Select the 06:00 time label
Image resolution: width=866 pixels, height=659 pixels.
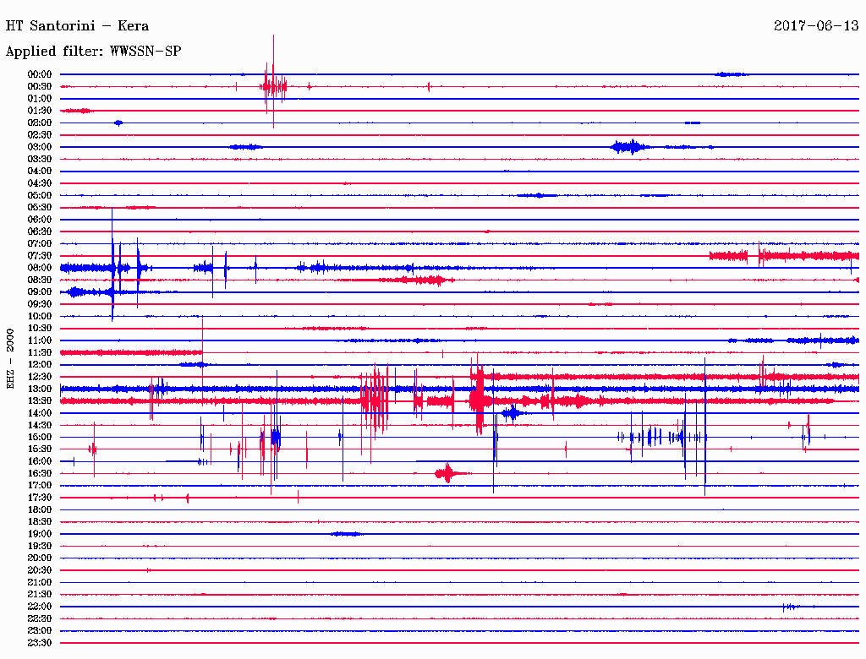click(40, 220)
